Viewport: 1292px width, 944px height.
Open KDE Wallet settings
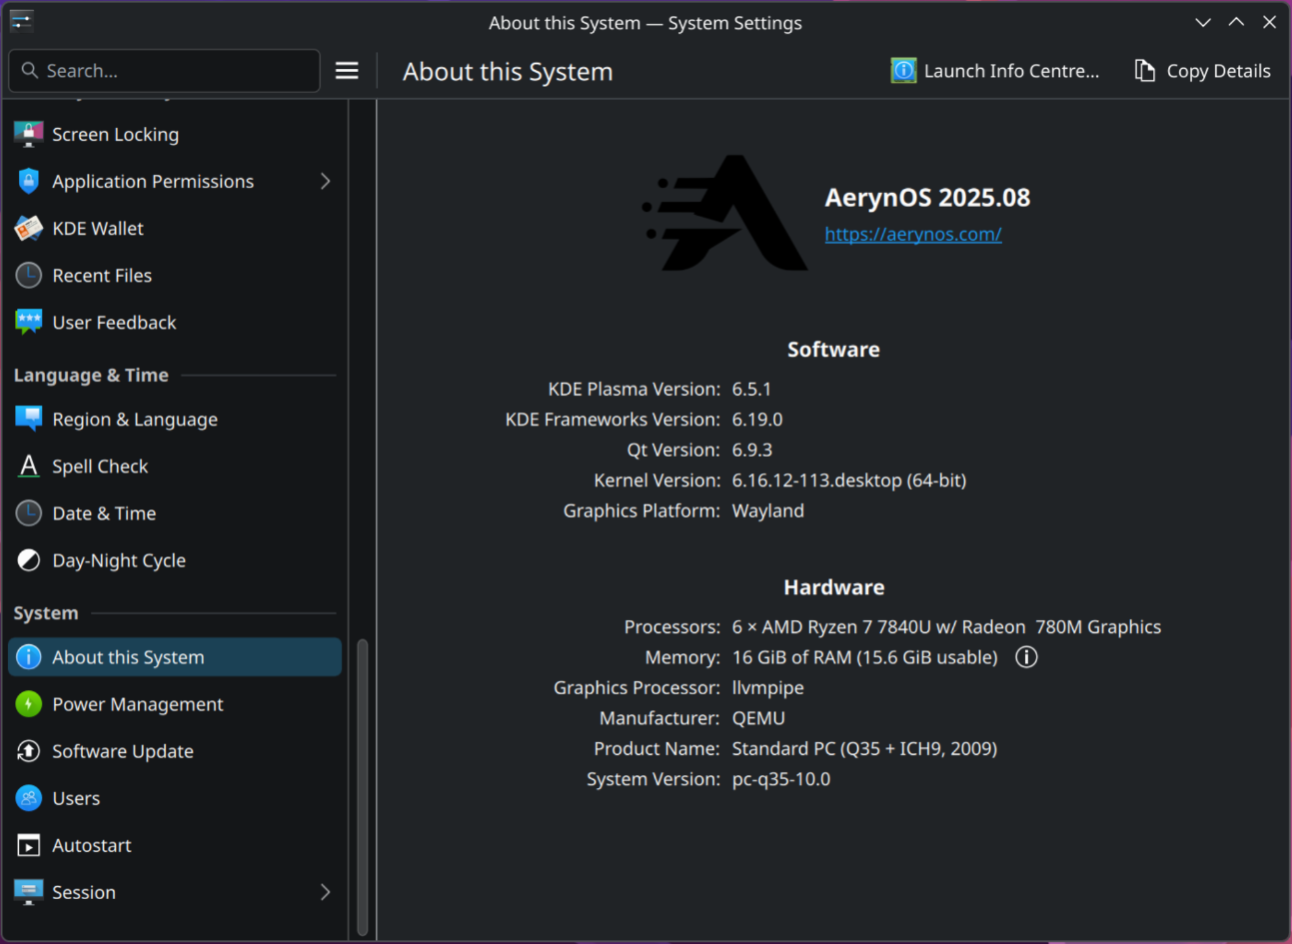[98, 229]
